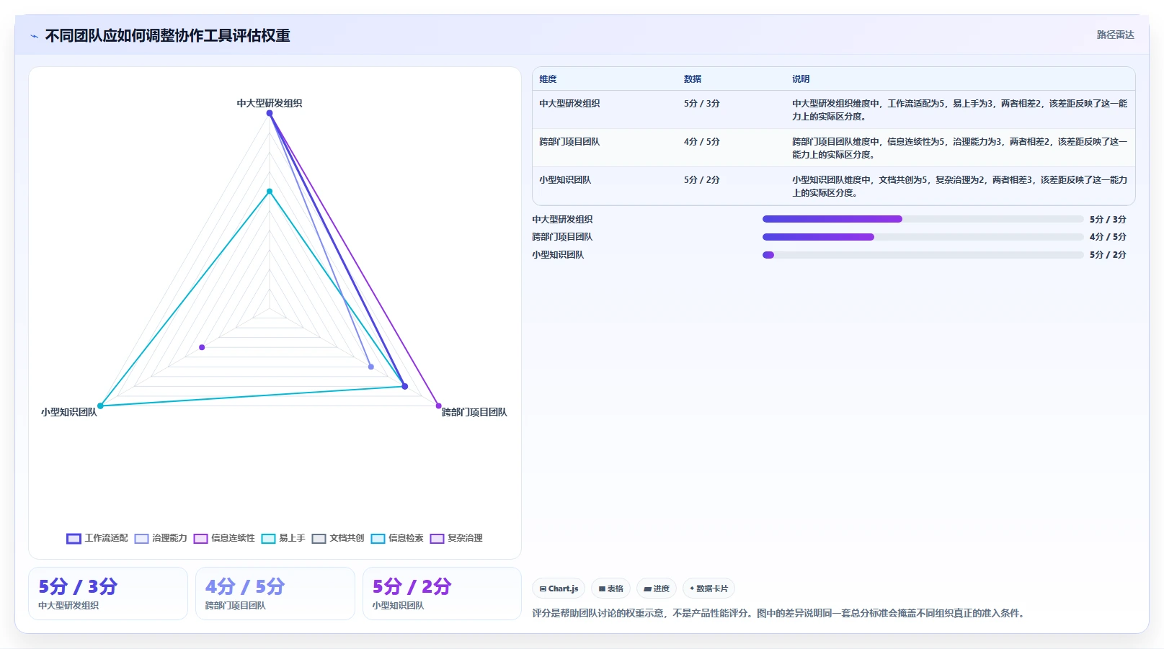
Task: Toggle the 文档共创 legend item
Action: (338, 539)
